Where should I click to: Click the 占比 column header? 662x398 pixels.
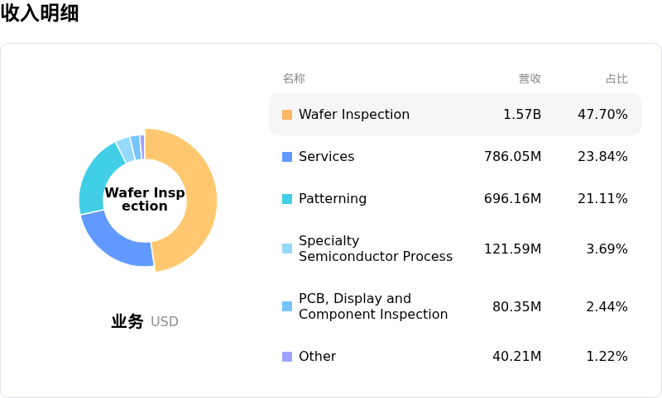(x=616, y=78)
